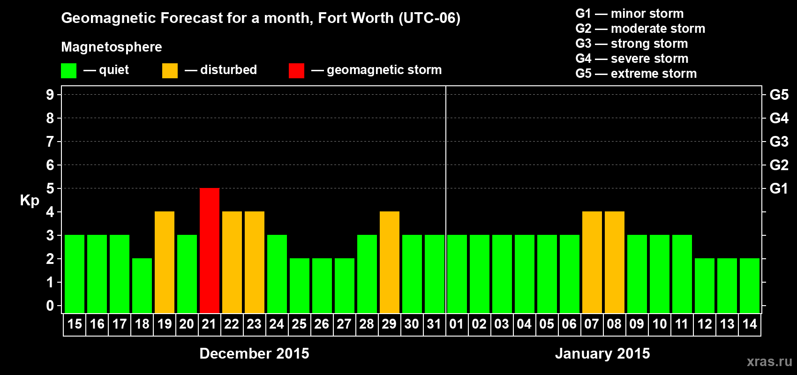Click the G1 label on right axis

point(779,188)
